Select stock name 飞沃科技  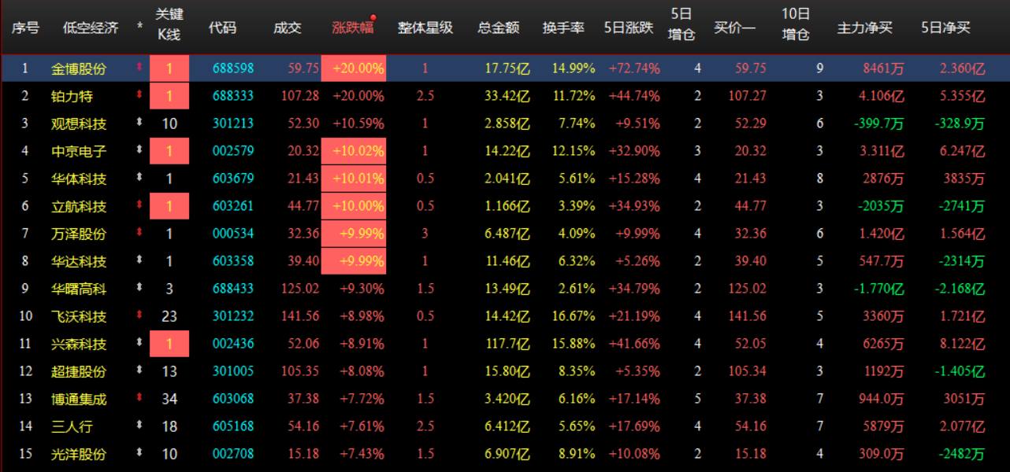coord(79,316)
